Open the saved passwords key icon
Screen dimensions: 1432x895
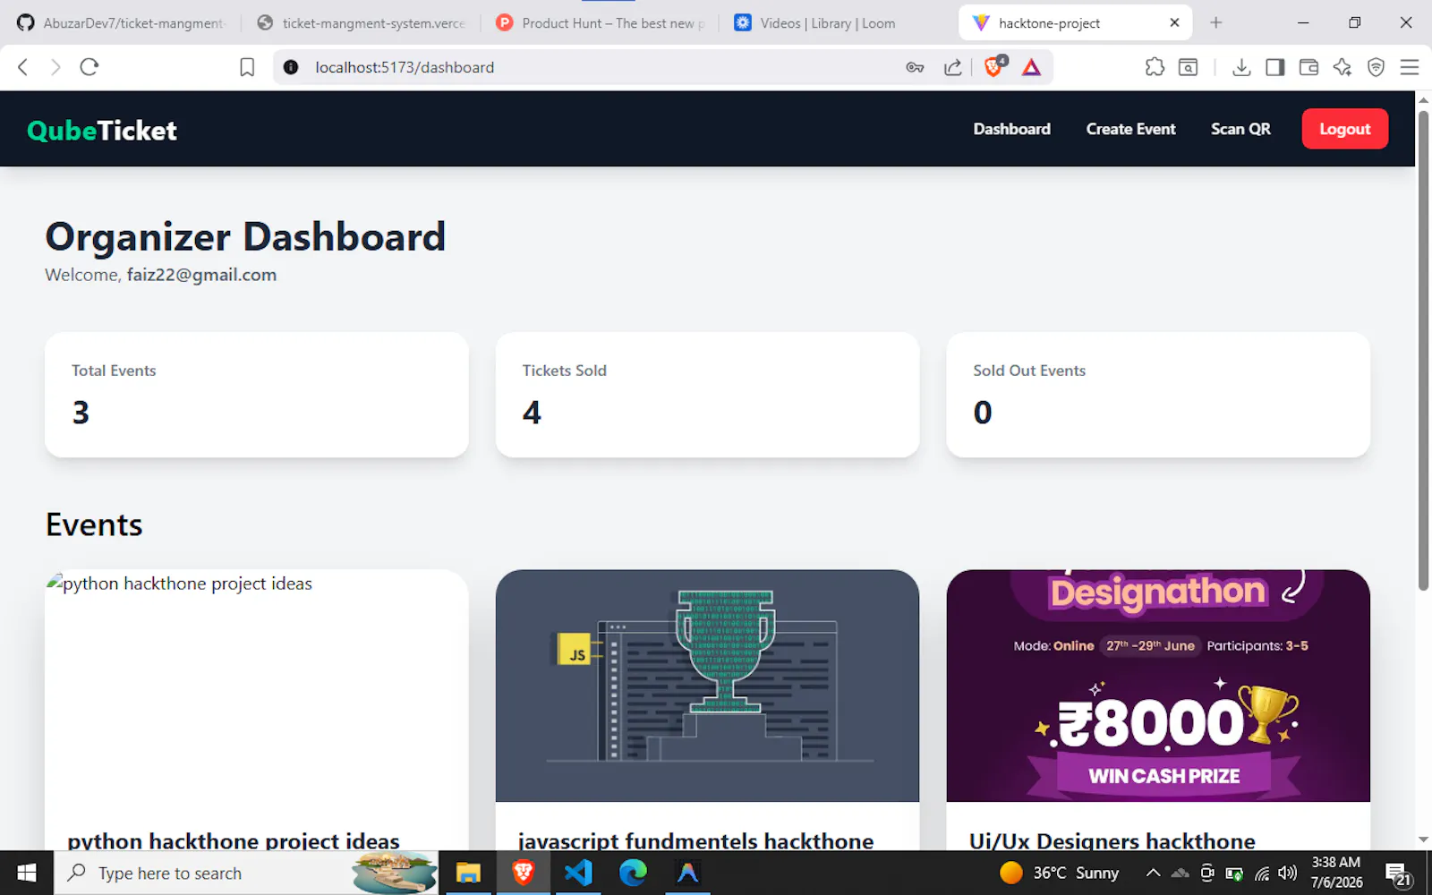coord(915,67)
